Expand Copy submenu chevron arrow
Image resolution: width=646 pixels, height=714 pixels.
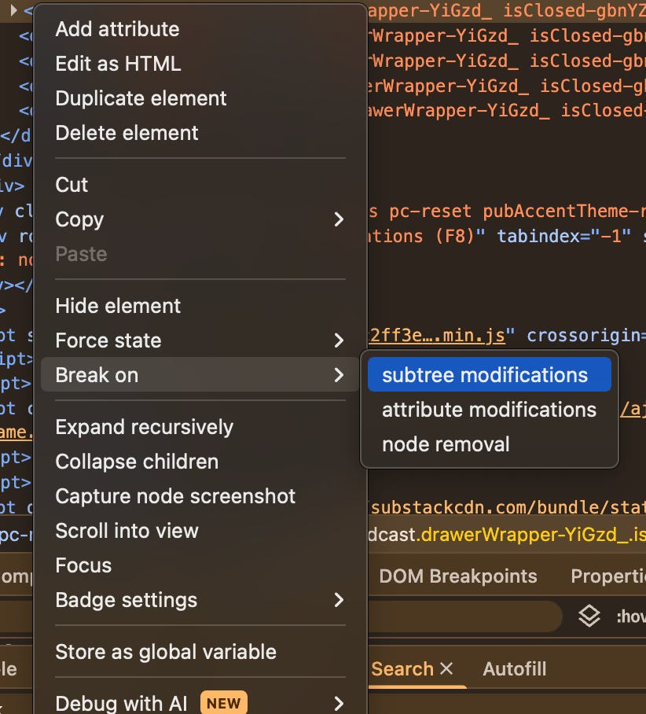pos(339,219)
